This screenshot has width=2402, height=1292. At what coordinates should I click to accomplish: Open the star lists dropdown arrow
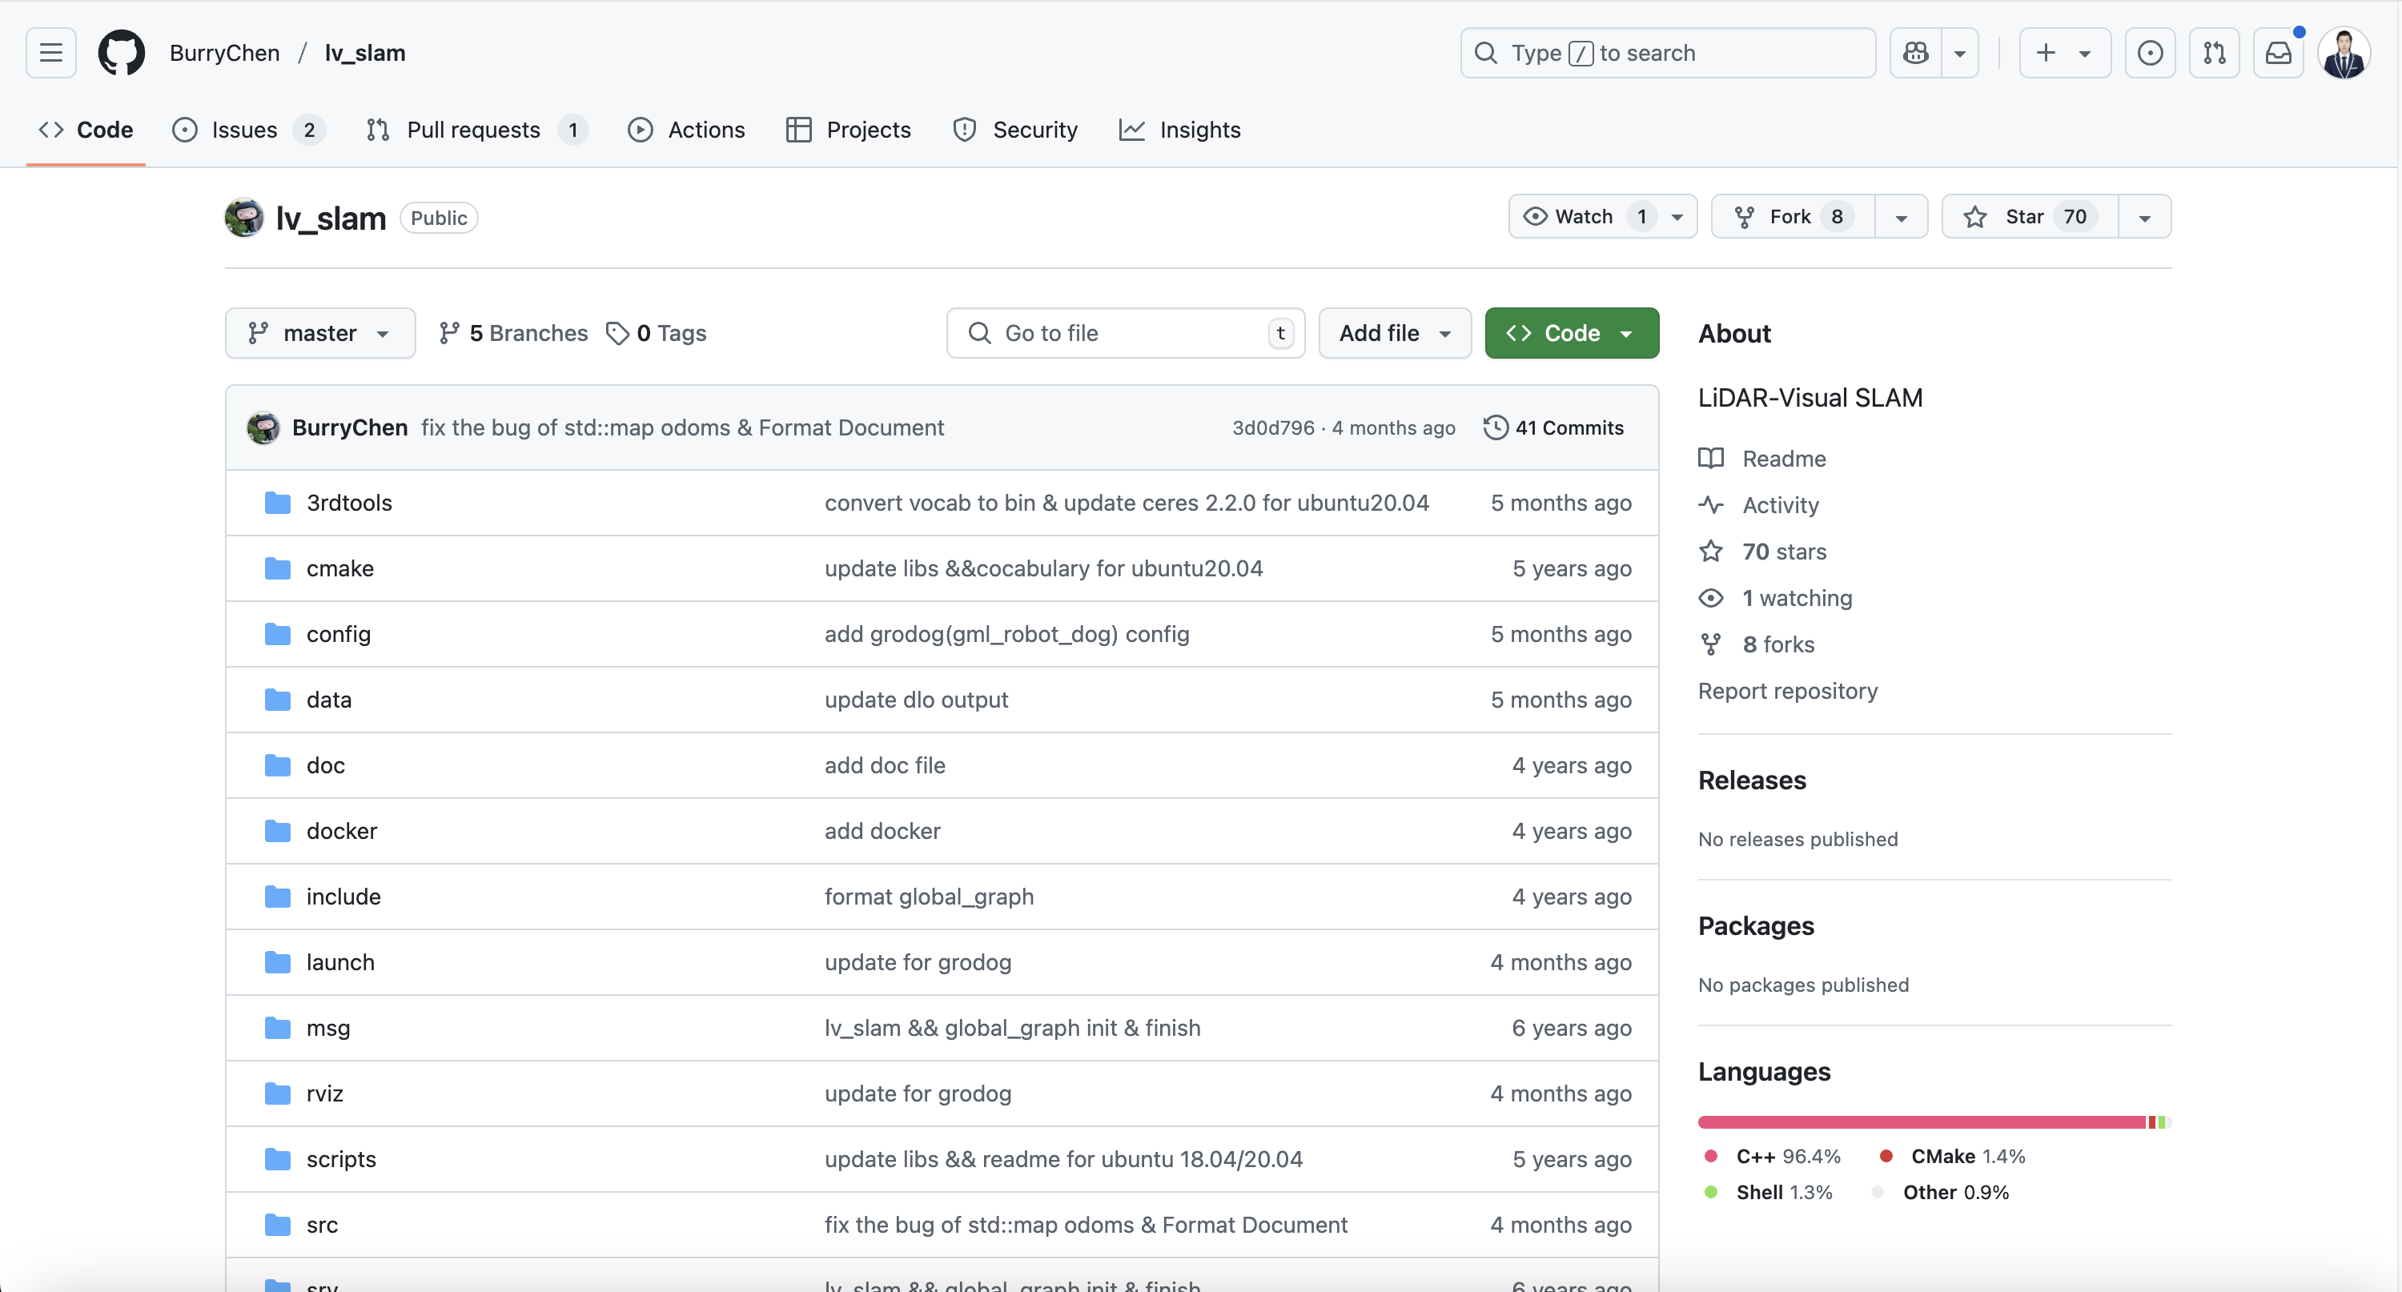(x=2143, y=217)
